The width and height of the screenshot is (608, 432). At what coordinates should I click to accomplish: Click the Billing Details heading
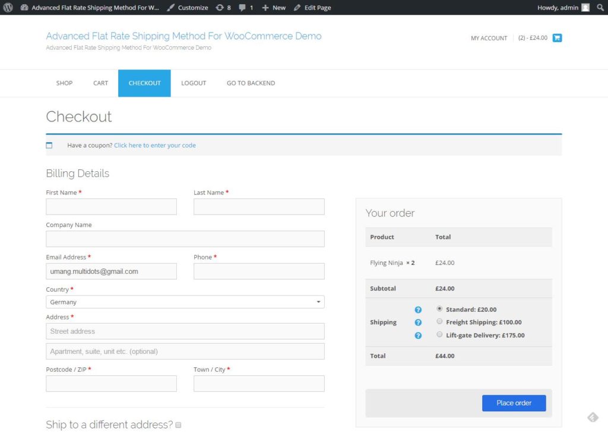point(78,174)
